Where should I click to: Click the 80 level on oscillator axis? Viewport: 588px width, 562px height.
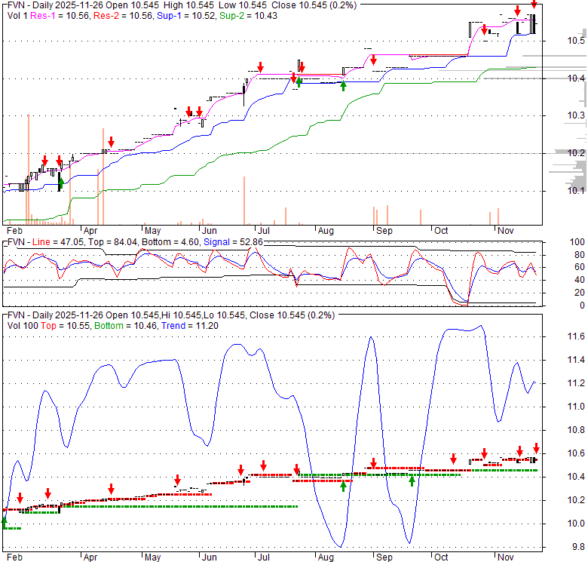click(577, 254)
